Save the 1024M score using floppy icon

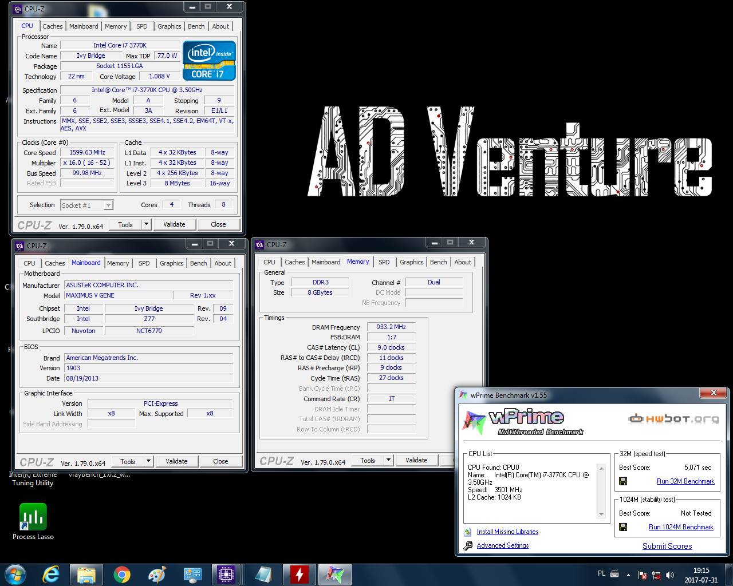623,527
